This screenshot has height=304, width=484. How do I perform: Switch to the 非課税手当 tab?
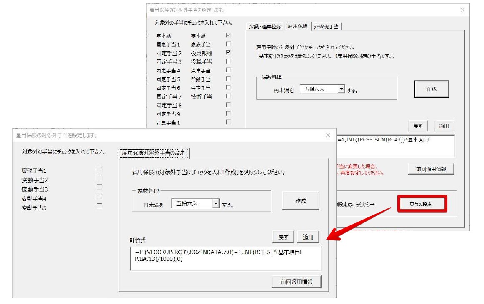click(x=326, y=26)
